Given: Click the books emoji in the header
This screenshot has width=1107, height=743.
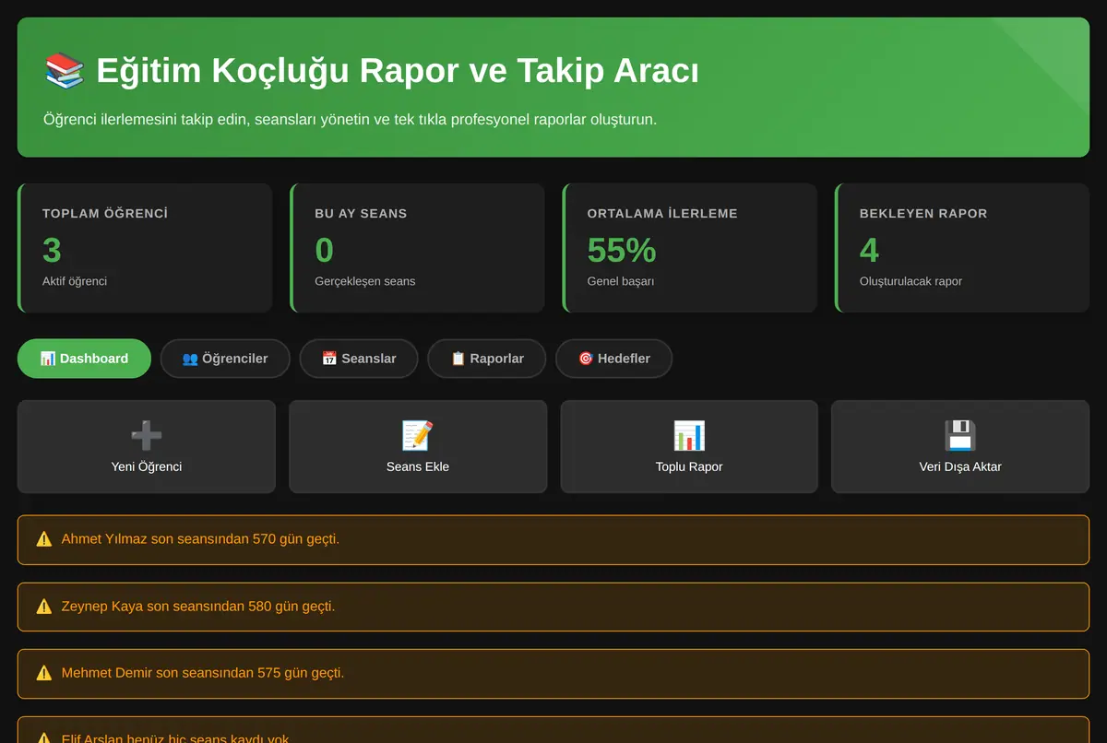Looking at the screenshot, I should [x=64, y=71].
